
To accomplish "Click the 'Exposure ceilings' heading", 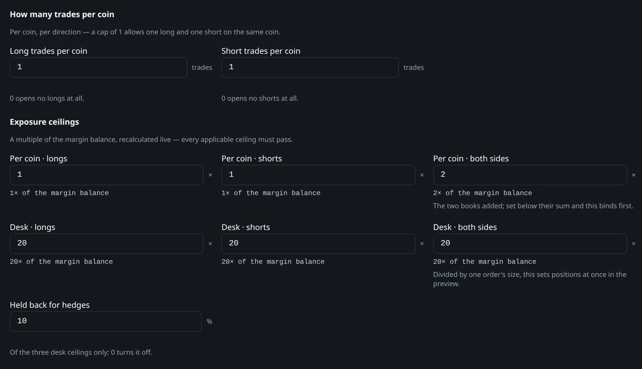I will coord(44,122).
